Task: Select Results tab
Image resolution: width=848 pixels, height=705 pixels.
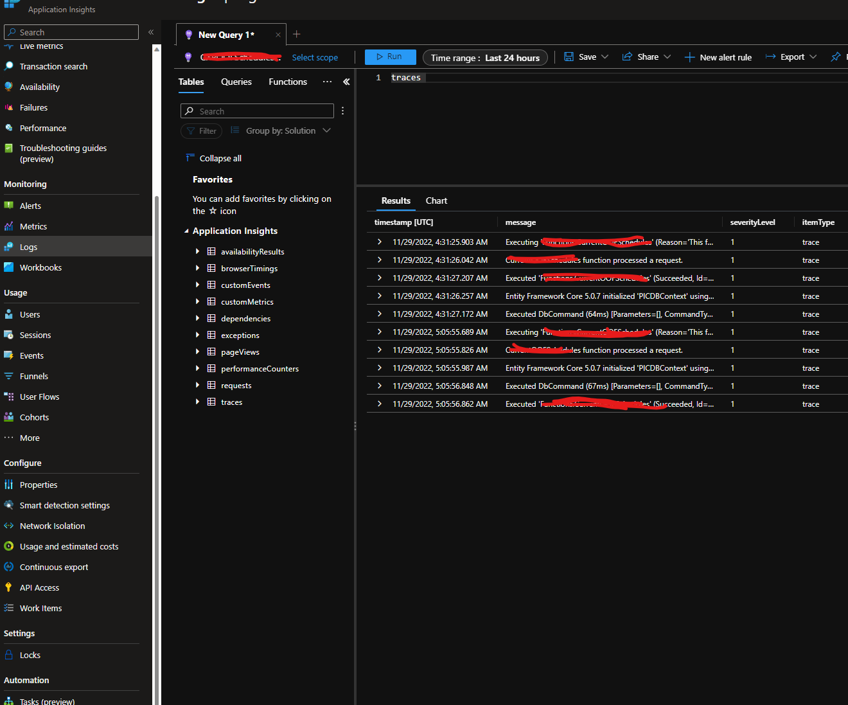Action: 396,201
